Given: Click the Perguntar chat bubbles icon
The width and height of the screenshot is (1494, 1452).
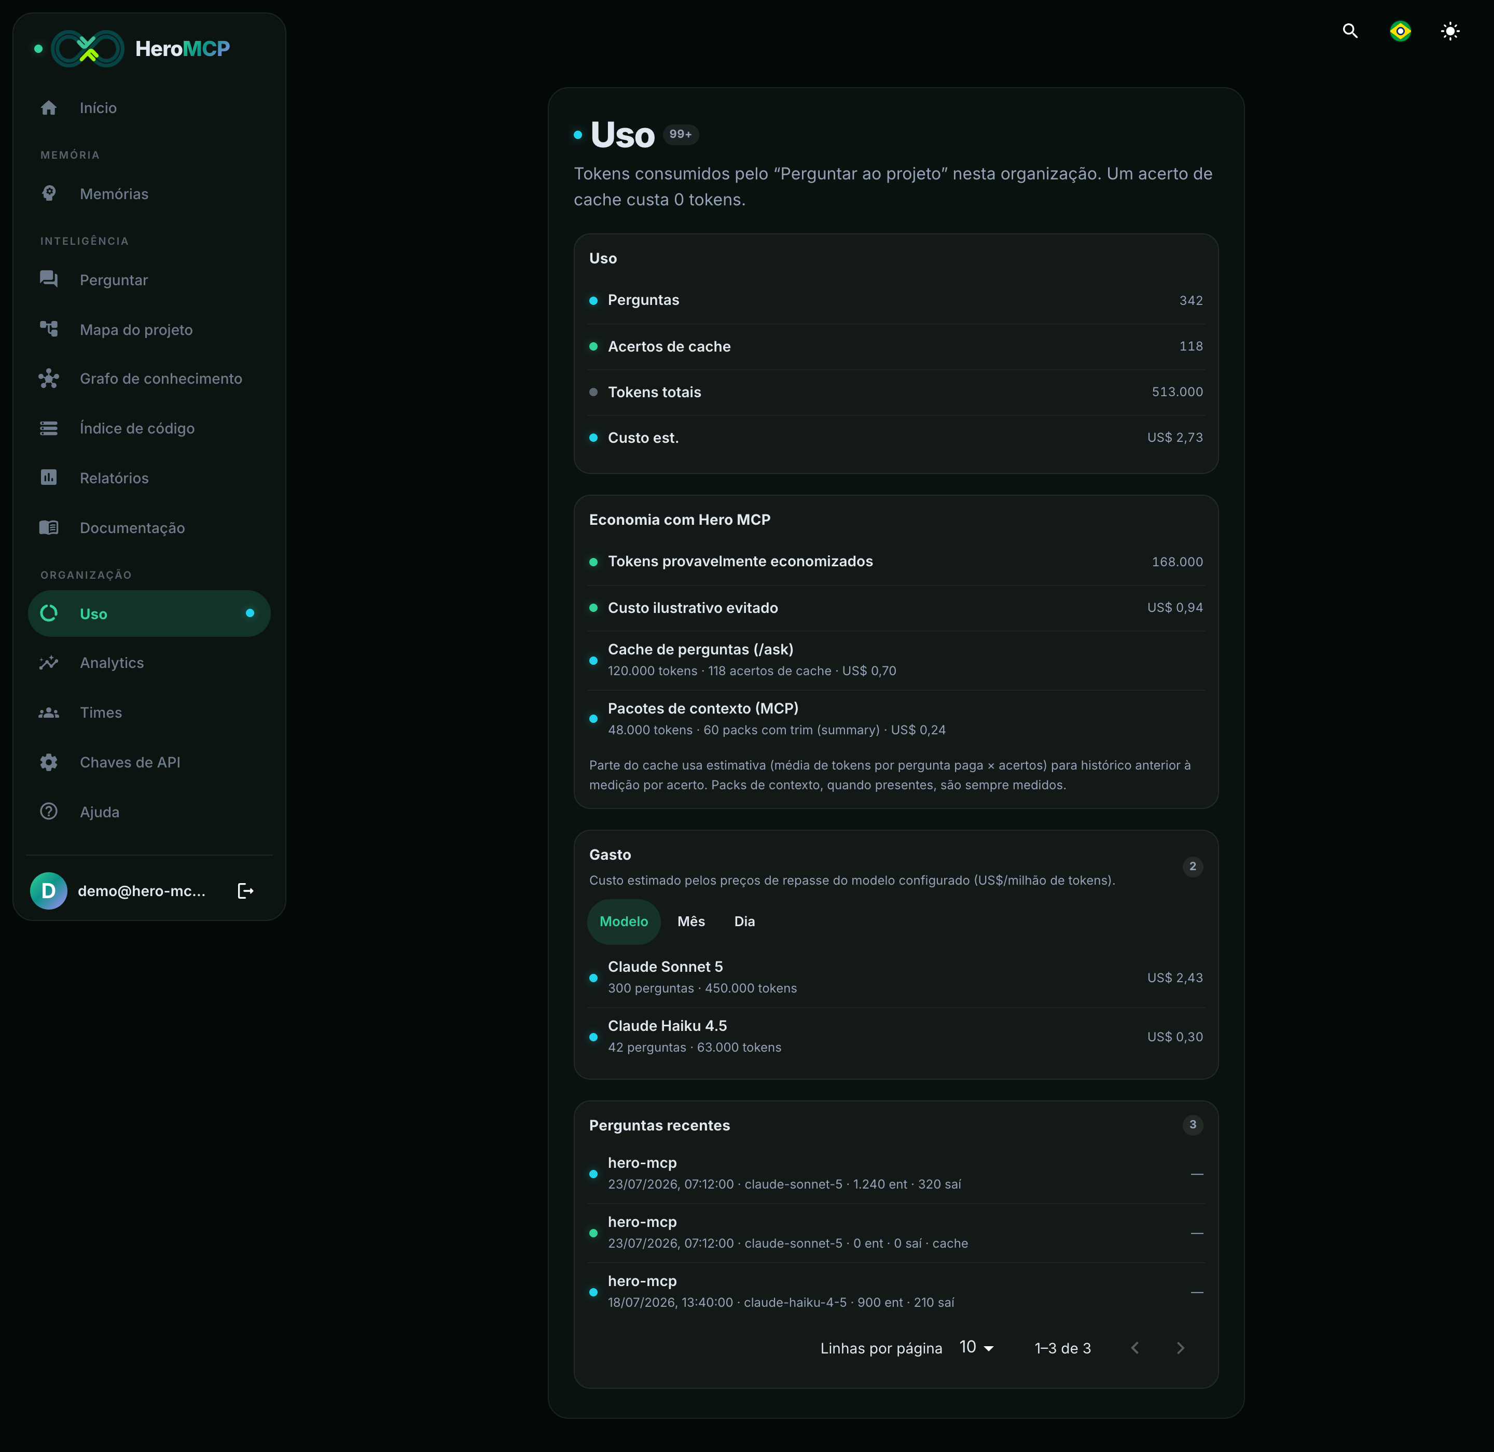Looking at the screenshot, I should coord(49,280).
